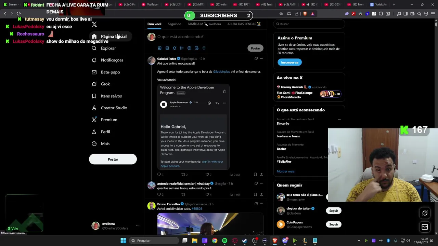Open floating messages envelope button
This screenshot has height=246, width=438.
tap(425, 227)
